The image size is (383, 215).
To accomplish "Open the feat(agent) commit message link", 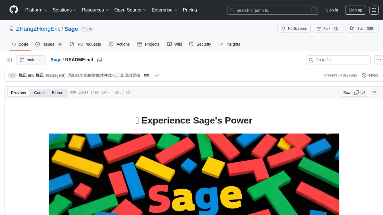I will coord(93,75).
